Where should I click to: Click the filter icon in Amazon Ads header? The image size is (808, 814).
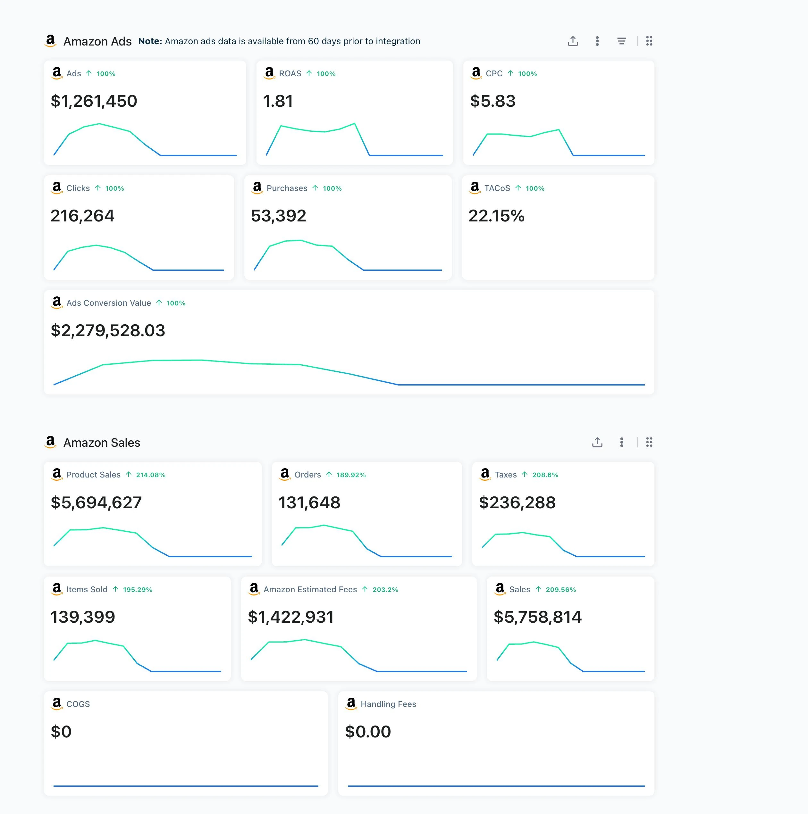pyautogui.click(x=621, y=41)
